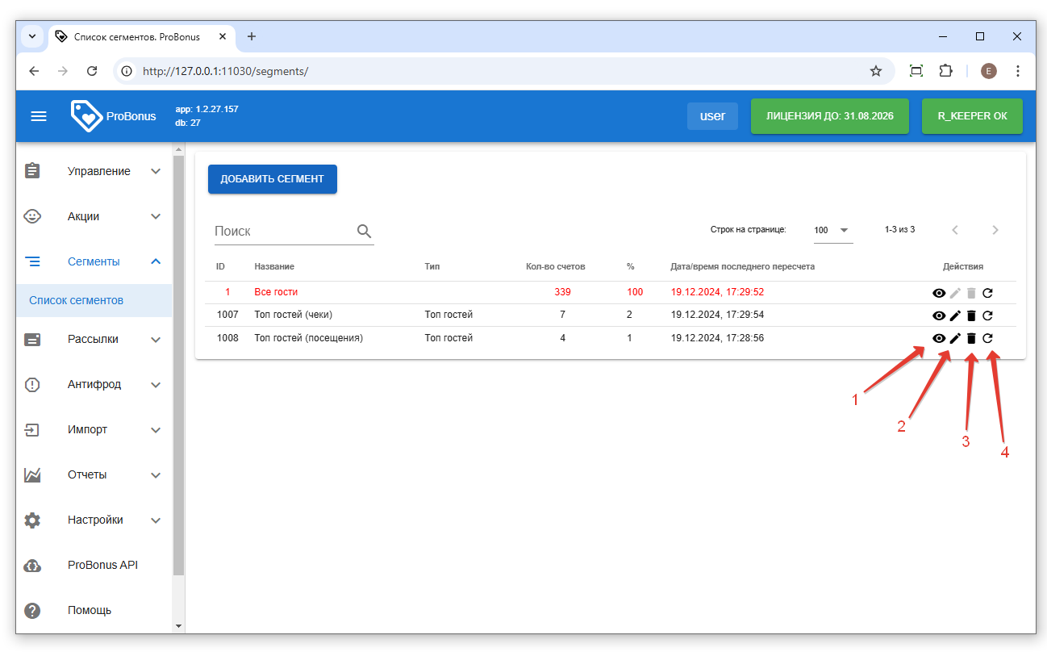This screenshot has width=1047, height=656.
Task: Edit segment Топ гостей (чеки) pencil icon
Action: (955, 315)
